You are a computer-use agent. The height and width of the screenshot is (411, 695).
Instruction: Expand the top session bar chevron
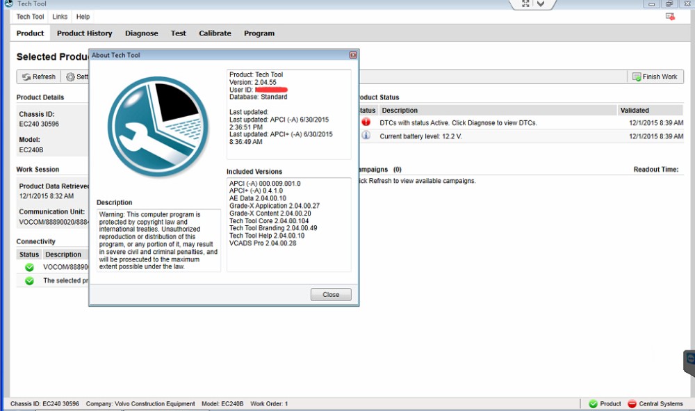[541, 3]
